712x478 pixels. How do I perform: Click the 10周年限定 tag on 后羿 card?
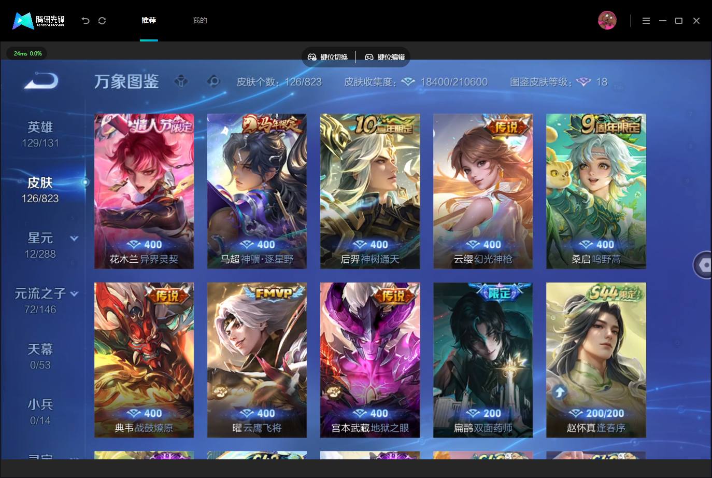(385, 125)
